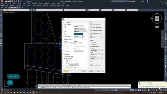Toggle Relative to paper space checkbox
Viewport: 167px width, 94px height.
pos(75,46)
